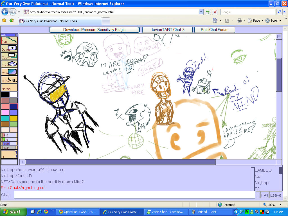
Task: Toggle the FAll chat option
Action: (264, 195)
